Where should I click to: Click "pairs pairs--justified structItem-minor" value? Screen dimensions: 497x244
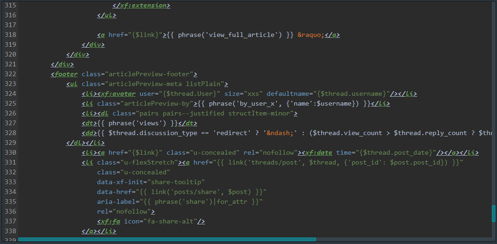(x=215, y=114)
